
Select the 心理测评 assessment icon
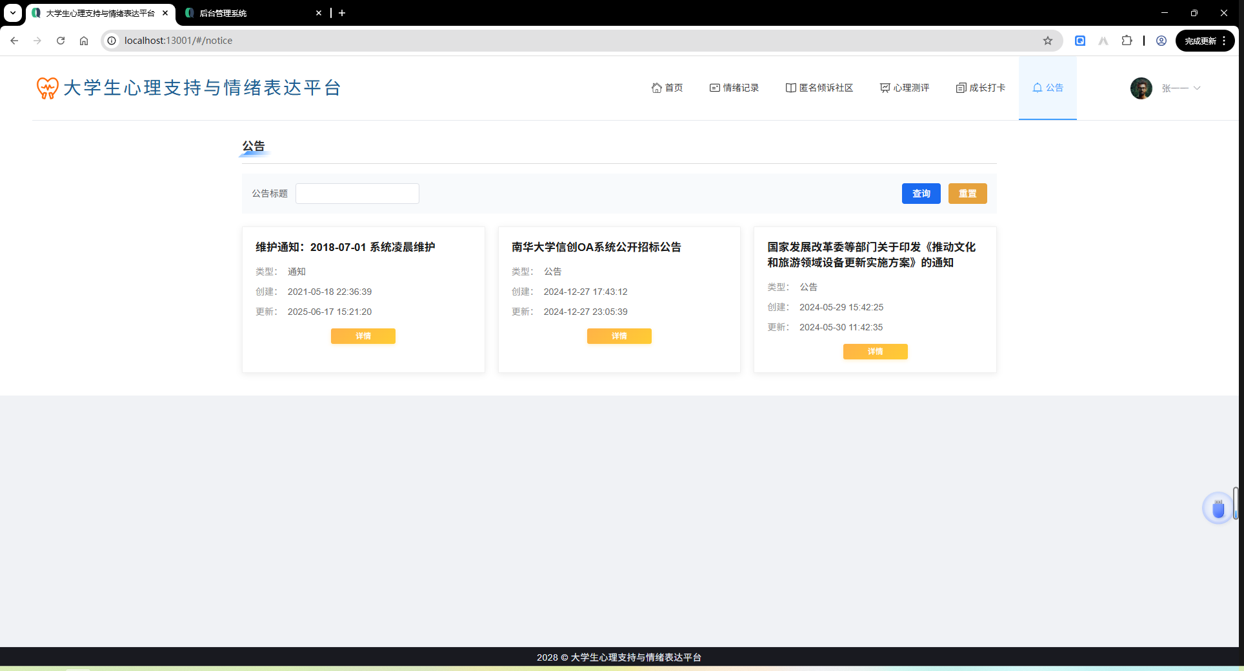coord(884,88)
